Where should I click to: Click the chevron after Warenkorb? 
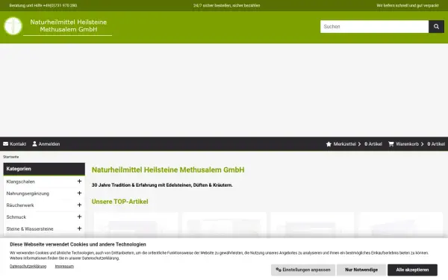point(422,144)
